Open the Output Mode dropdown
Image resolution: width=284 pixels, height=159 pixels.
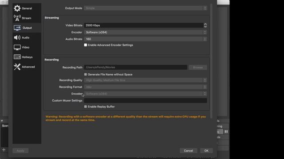(146, 8)
